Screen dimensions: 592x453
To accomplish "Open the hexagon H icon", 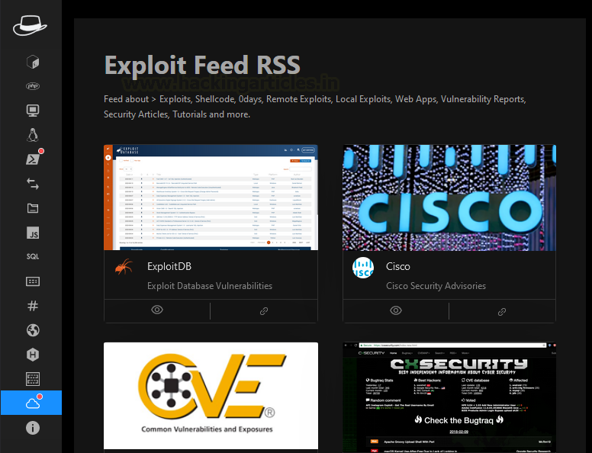I will (x=33, y=355).
